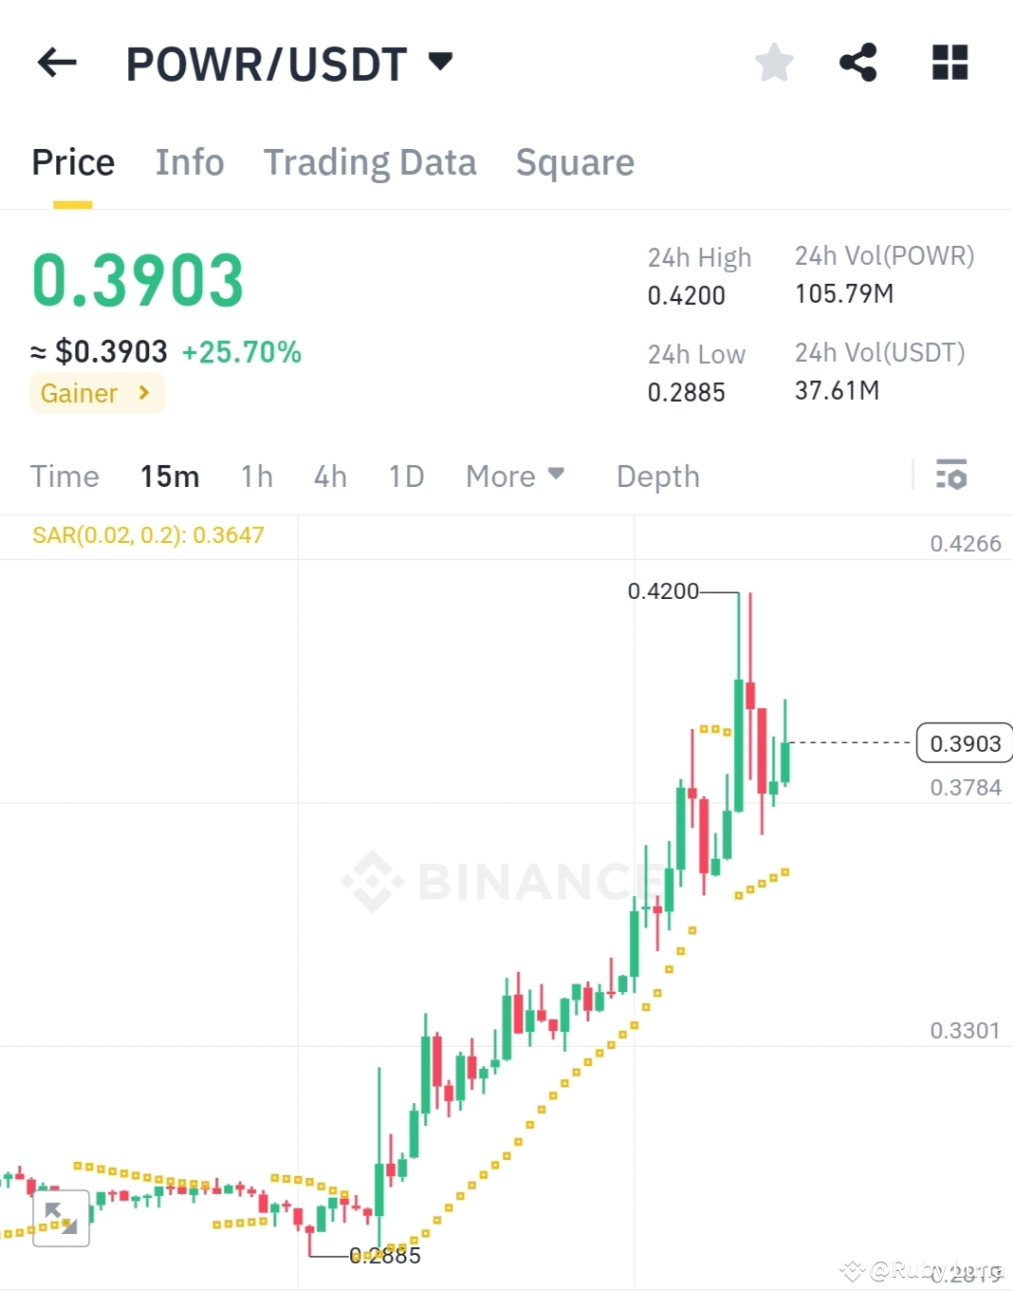Screen dimensions: 1013x1291
Task: Click the current price tag 0.3903
Action: 964,743
